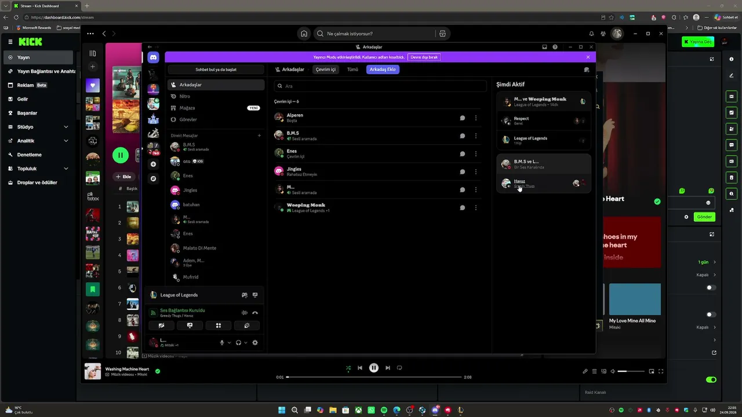Viewport: 742px width, 417px height.
Task: Open more options for B.M.S friend row
Action: pos(476,136)
